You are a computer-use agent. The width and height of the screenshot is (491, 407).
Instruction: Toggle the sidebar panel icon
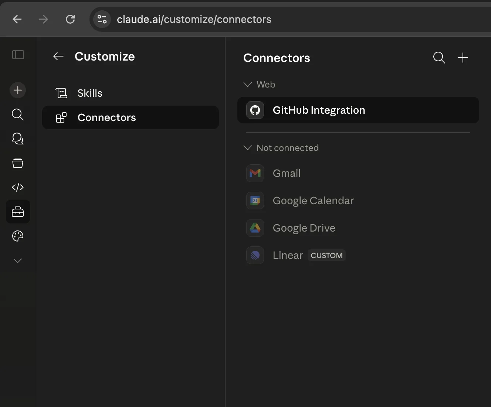click(18, 55)
